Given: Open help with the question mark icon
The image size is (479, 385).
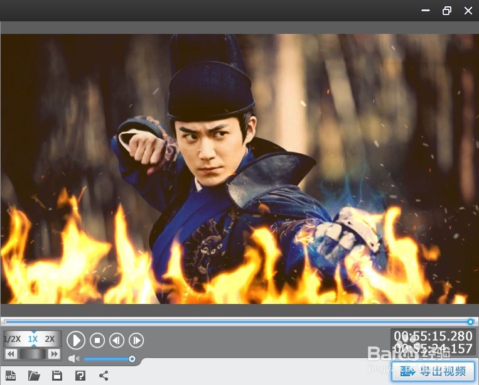Looking at the screenshot, I should point(80,375).
